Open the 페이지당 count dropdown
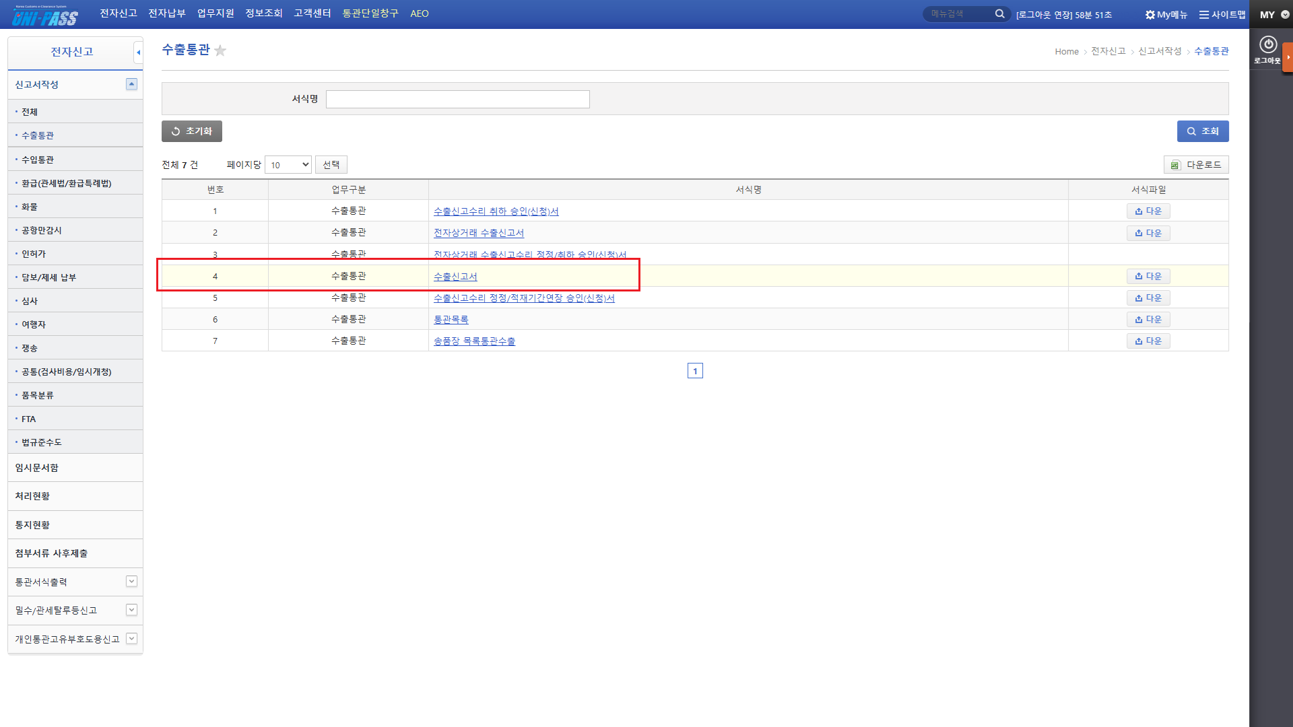1293x727 pixels. (288, 165)
